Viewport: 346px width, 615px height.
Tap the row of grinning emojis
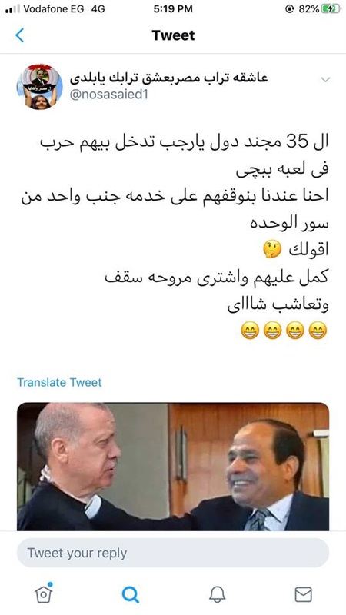coord(284,331)
